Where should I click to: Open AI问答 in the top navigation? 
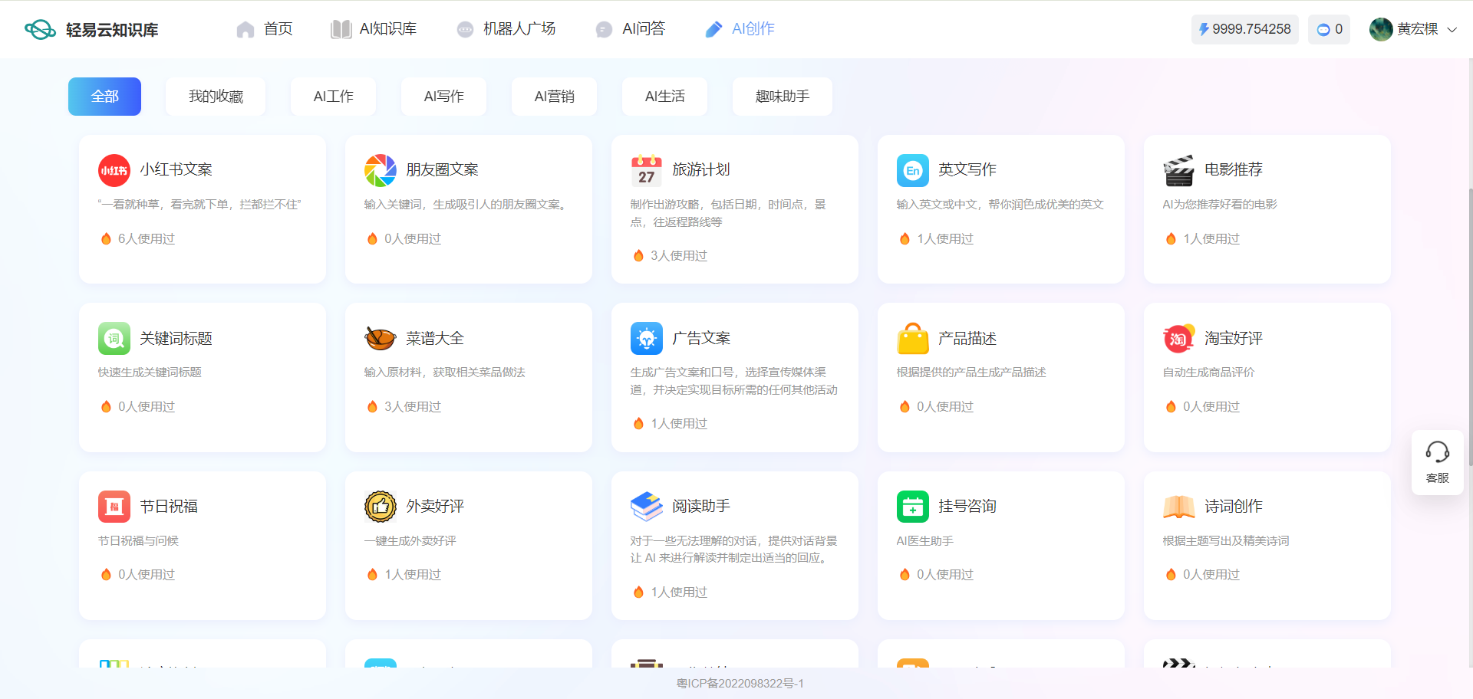(631, 29)
